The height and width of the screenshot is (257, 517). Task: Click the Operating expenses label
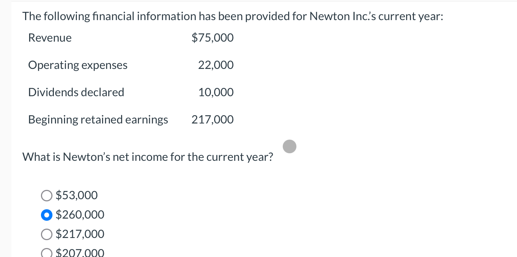78,65
